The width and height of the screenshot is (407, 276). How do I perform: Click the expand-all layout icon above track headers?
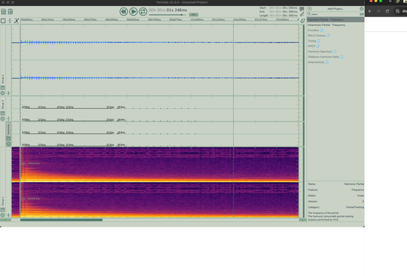[x=3, y=21]
